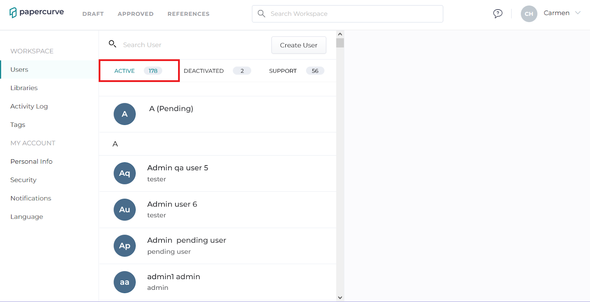This screenshot has width=590, height=302.
Task: Click the Search Workspace magnifier icon
Action: pos(261,14)
